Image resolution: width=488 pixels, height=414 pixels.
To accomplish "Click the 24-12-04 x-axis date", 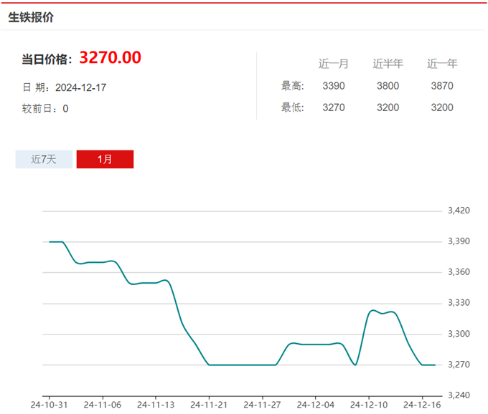I will point(315,405).
